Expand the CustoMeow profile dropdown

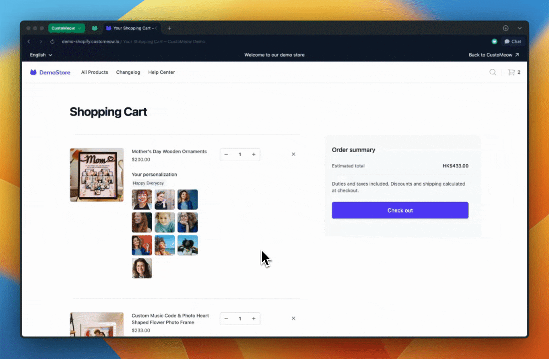click(x=66, y=28)
